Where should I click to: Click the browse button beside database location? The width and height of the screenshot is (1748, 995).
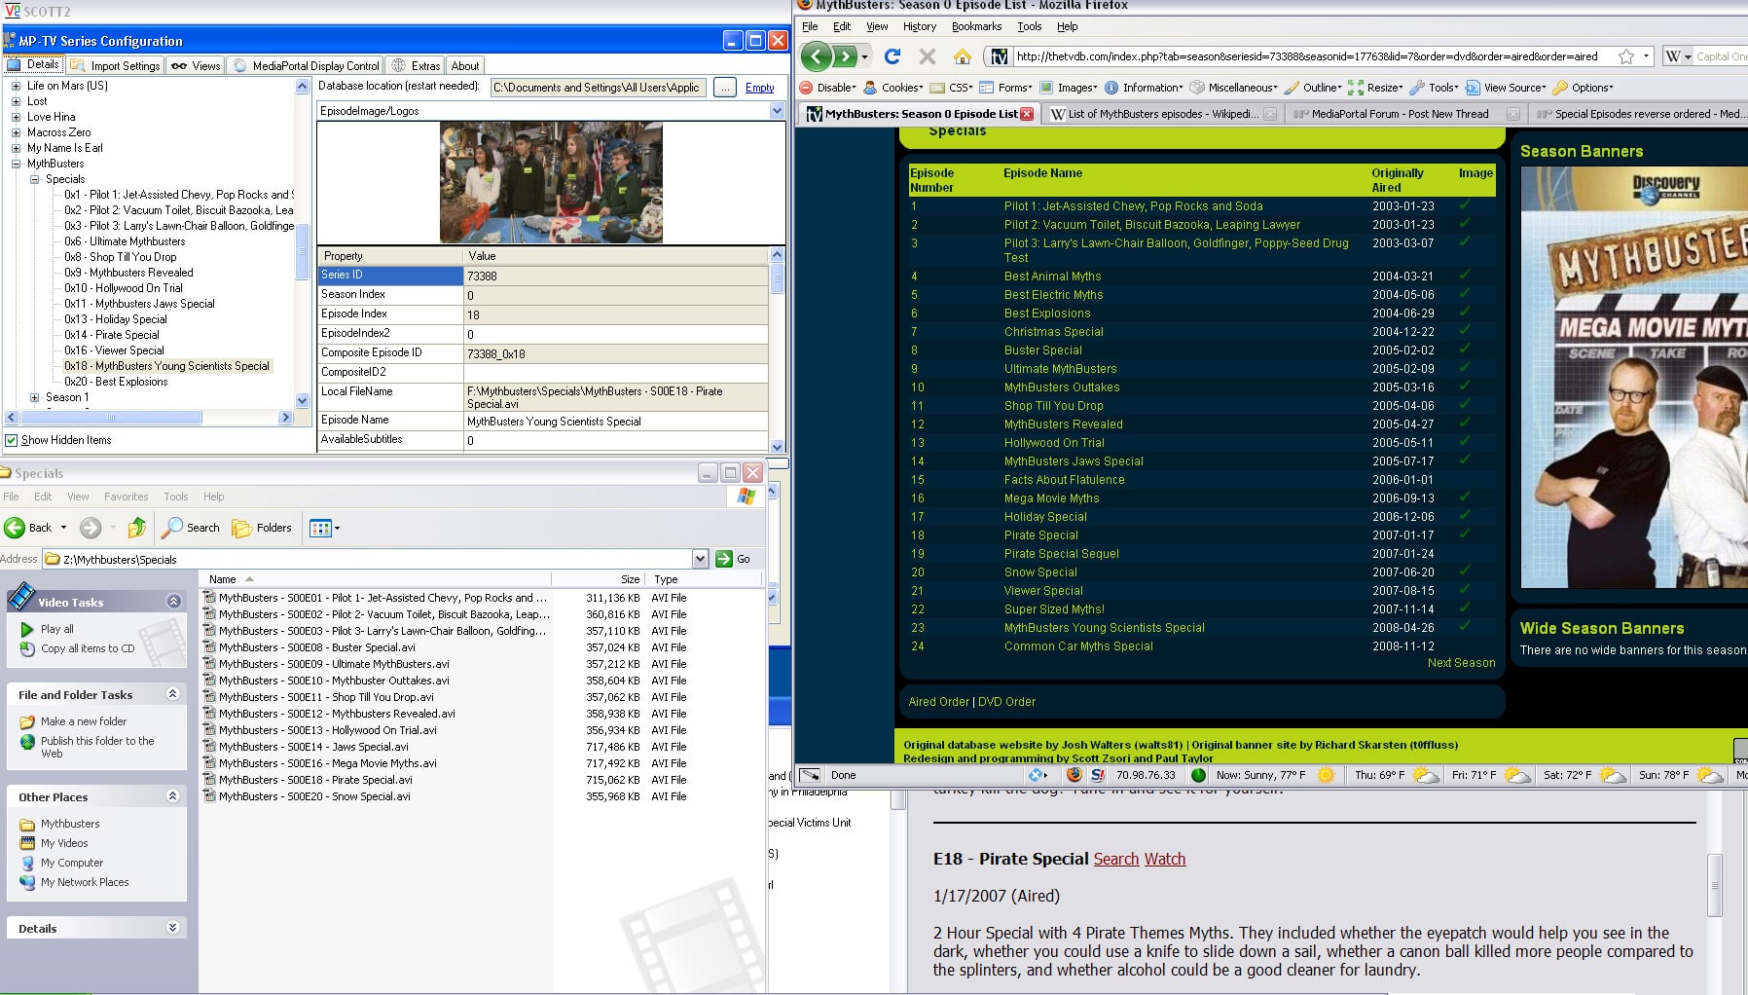(x=724, y=88)
